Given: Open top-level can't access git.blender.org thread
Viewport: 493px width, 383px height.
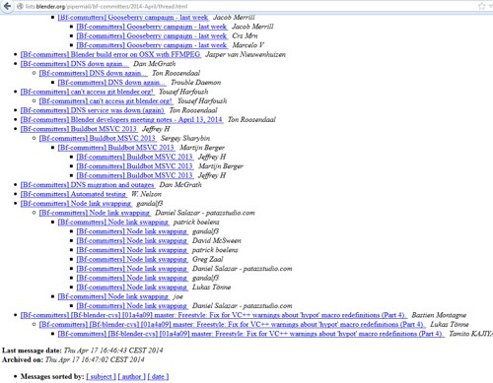Looking at the screenshot, I should (x=87, y=92).
